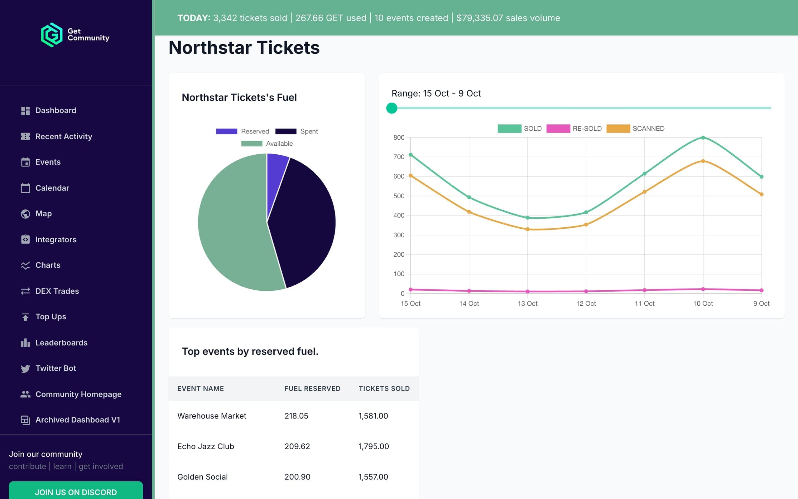Open Twitter Bot page label
Screen dimensions: 798x499
(56, 368)
